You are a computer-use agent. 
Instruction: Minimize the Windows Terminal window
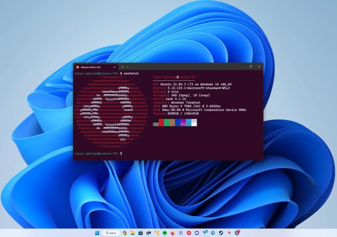(x=242, y=66)
